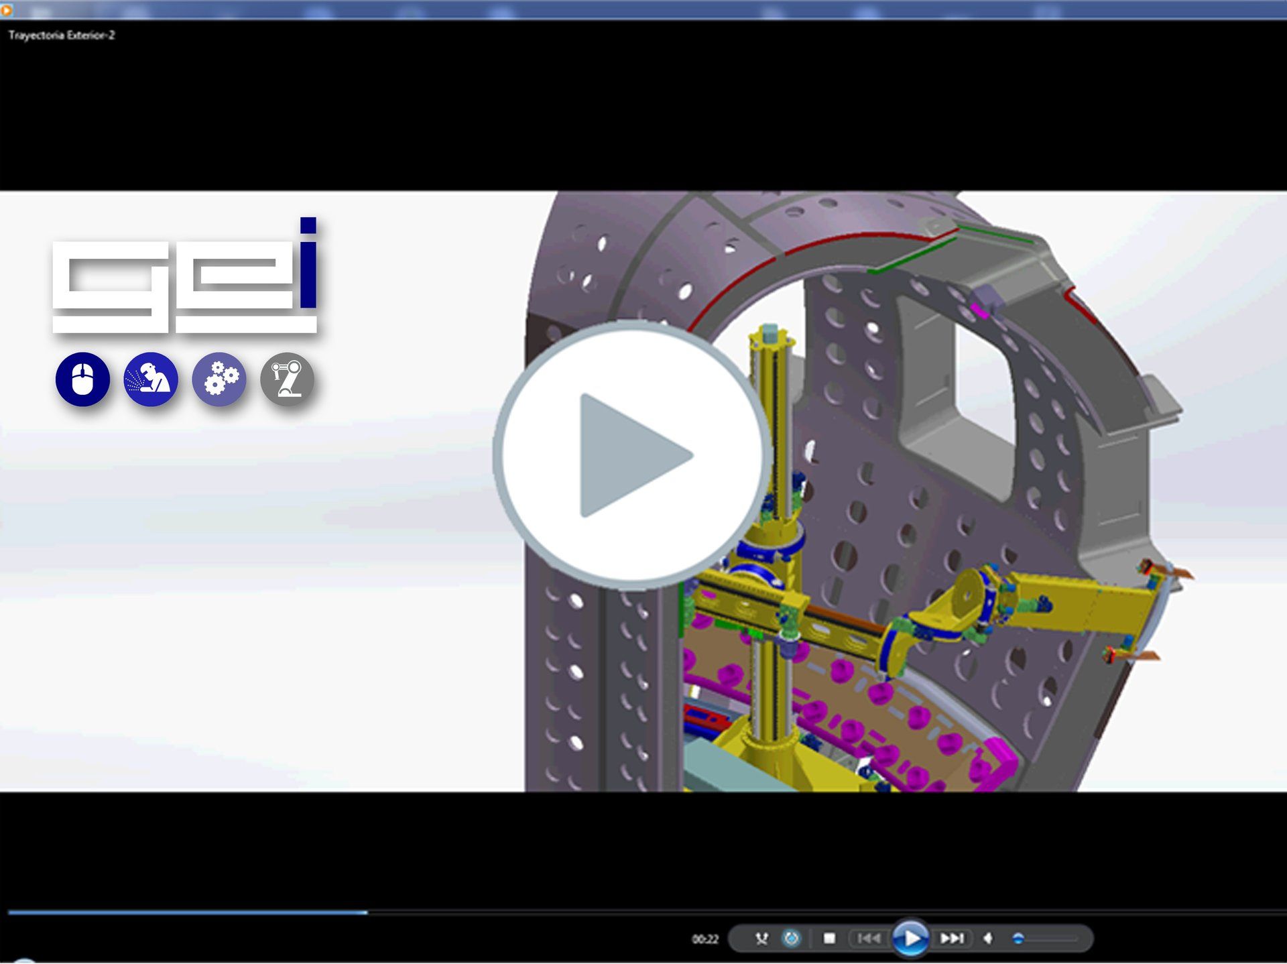Toggle repeat mode
Viewport: 1287px width, 964px height.
point(792,939)
